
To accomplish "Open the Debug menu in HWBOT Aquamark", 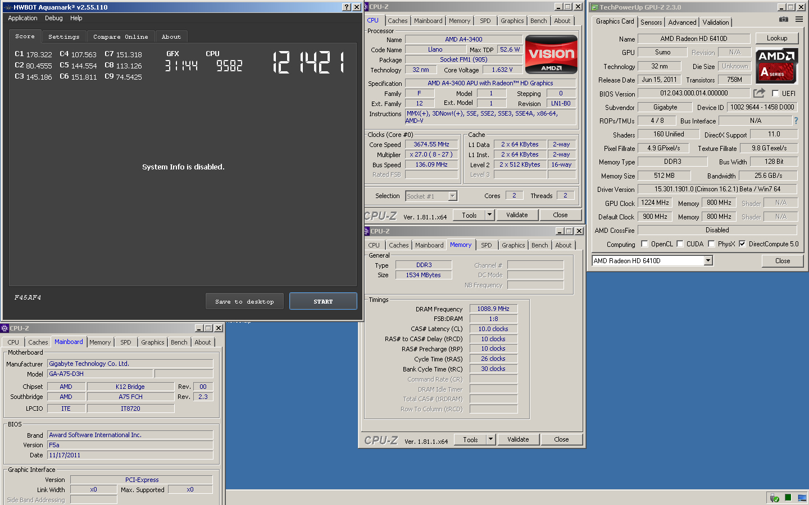I will [x=54, y=18].
